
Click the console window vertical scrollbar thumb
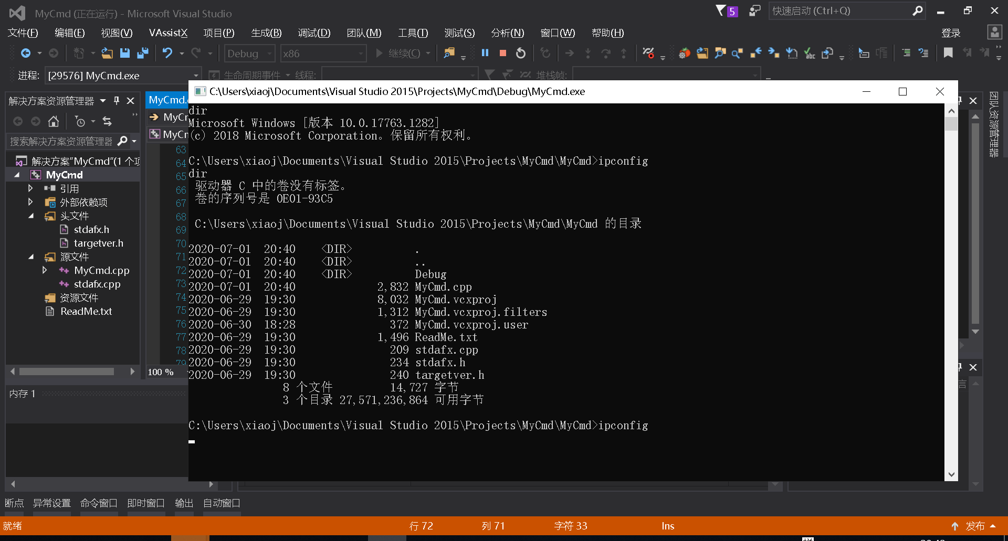[951, 124]
